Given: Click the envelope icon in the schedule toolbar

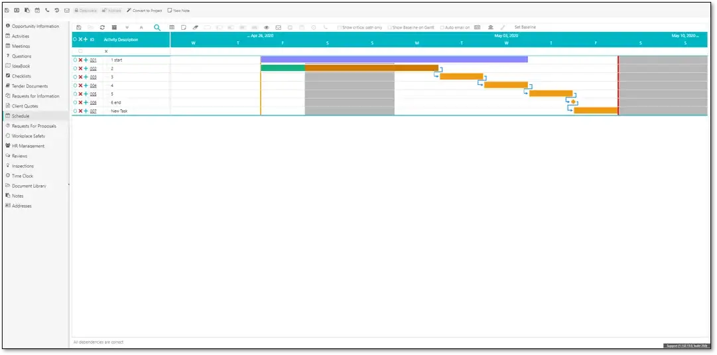Looking at the screenshot, I should (x=278, y=27).
